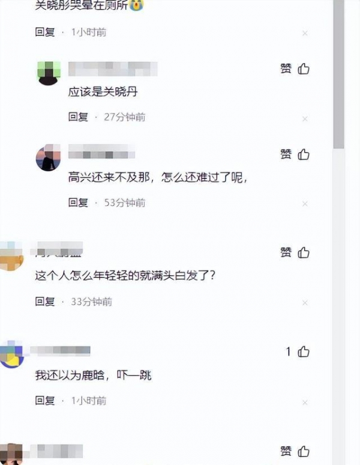Screen dimensions: 360x465
Task: Open avatar of '应该是关晓丹' commenter
Action: tap(49, 73)
